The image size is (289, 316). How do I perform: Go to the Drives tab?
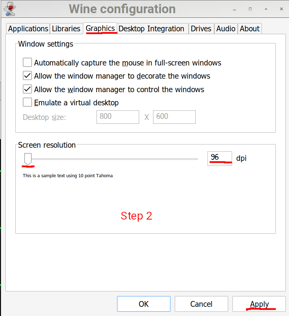tap(201, 28)
